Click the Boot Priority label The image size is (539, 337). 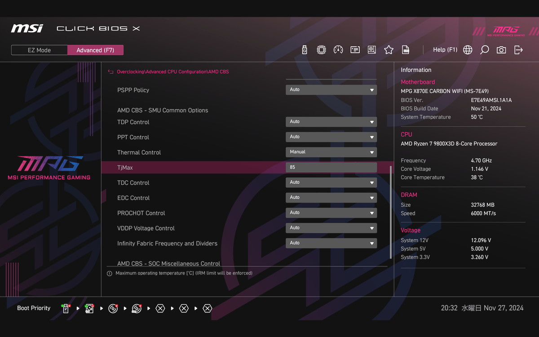click(x=34, y=308)
